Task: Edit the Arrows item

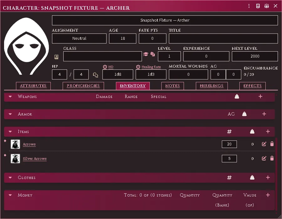Action: click(264, 144)
